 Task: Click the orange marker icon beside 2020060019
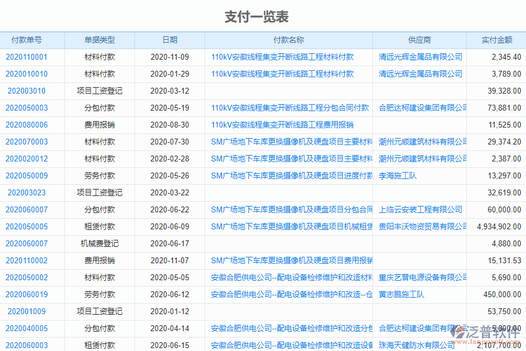(6, 295)
